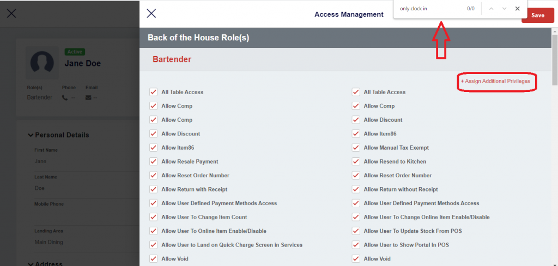Click the phone icon under Phone
Viewport: 558px width, 266px height.
[65, 98]
